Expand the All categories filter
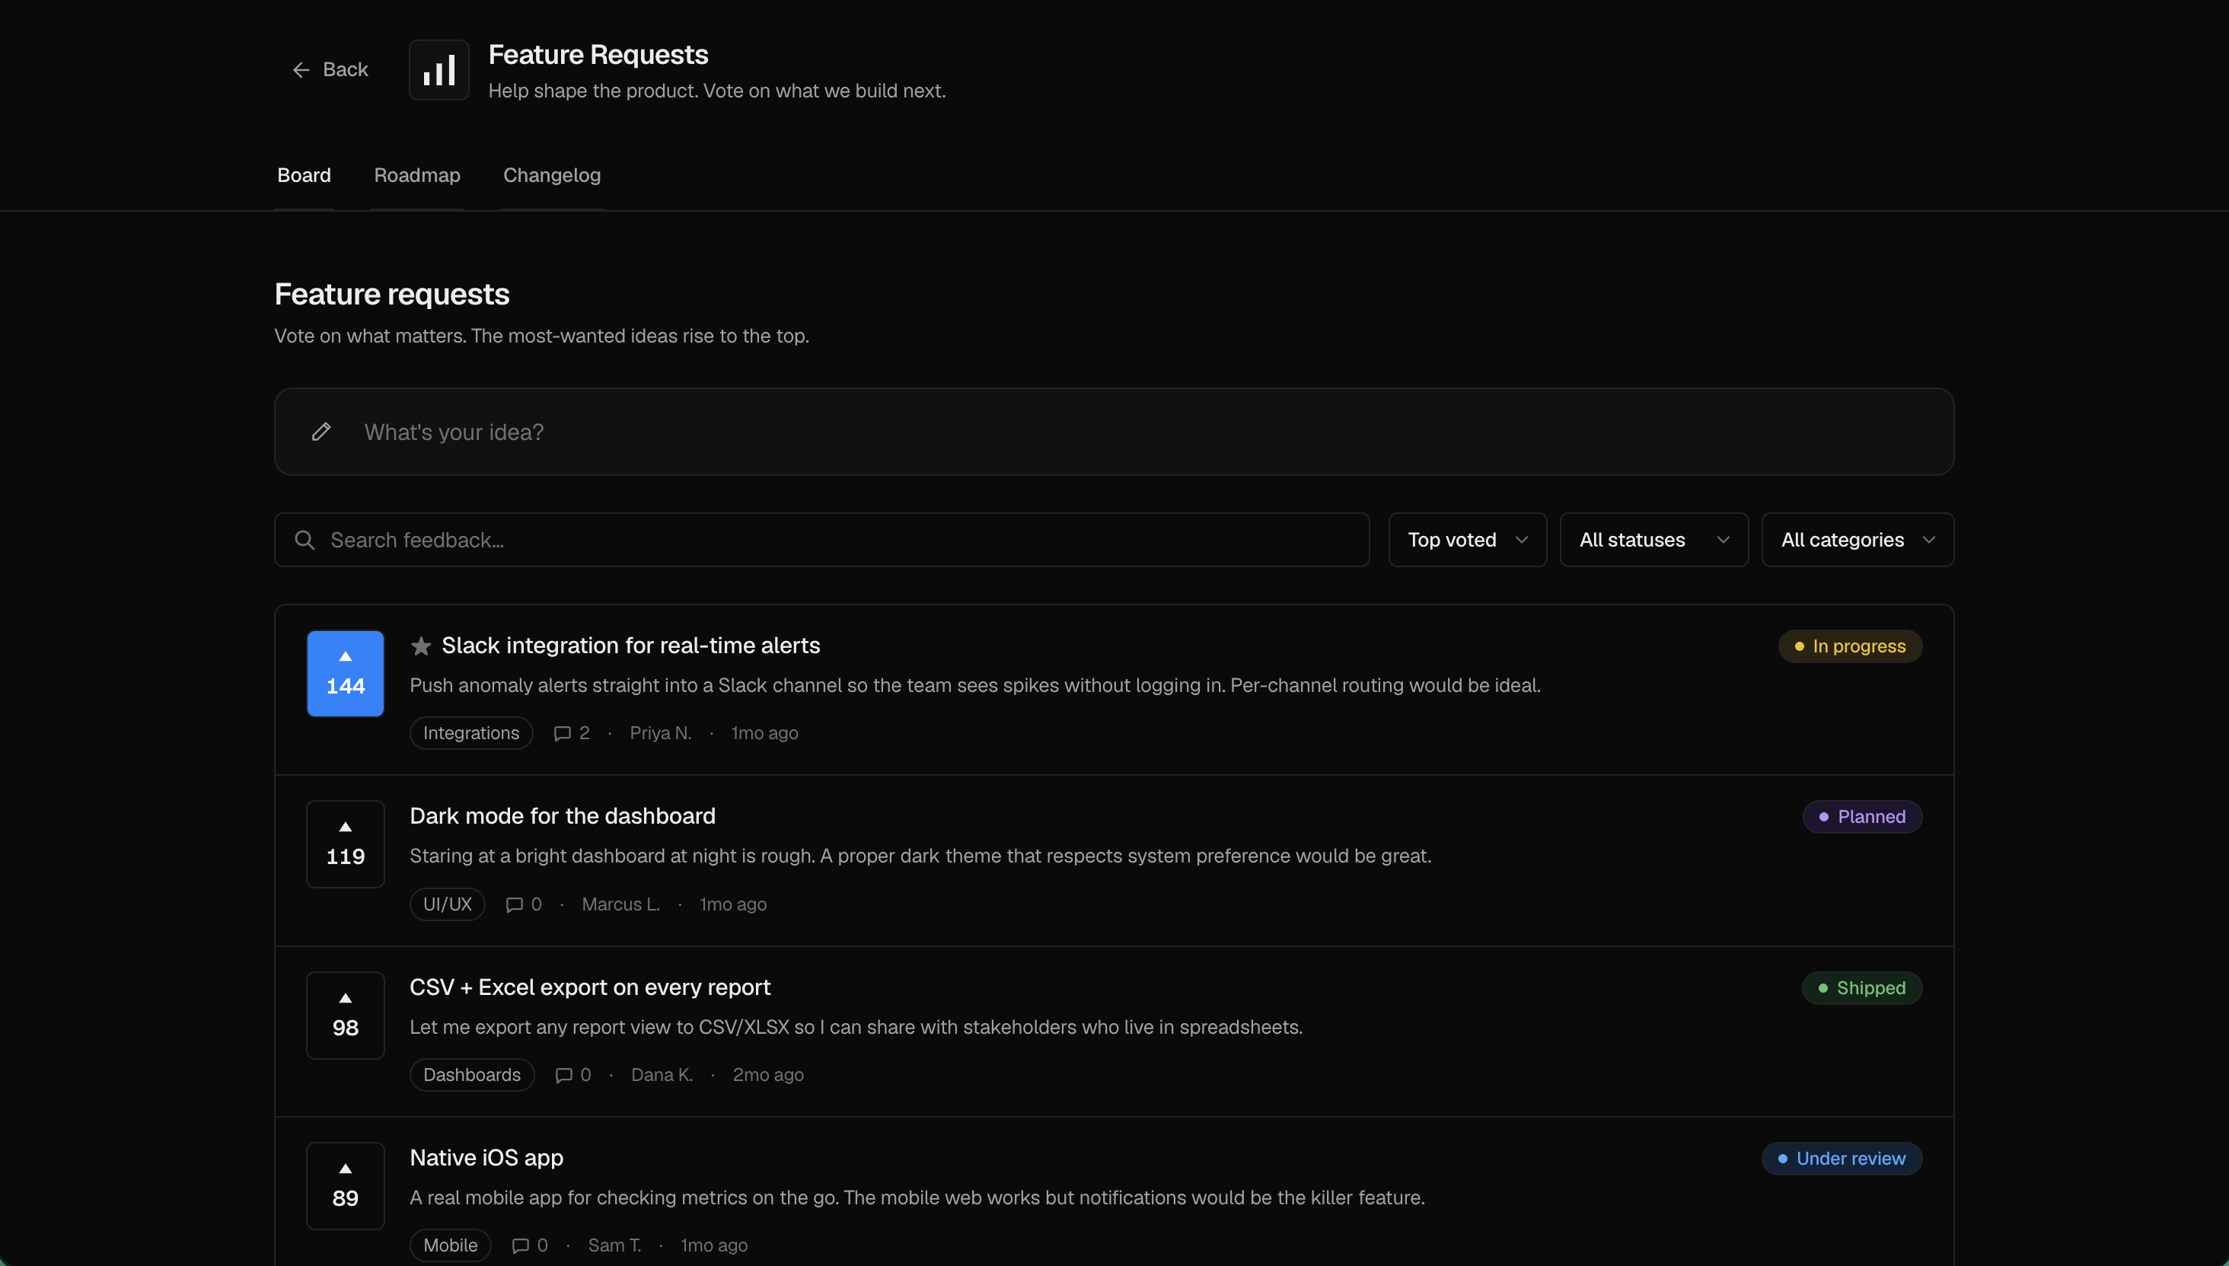The image size is (2229, 1266). click(x=1857, y=540)
